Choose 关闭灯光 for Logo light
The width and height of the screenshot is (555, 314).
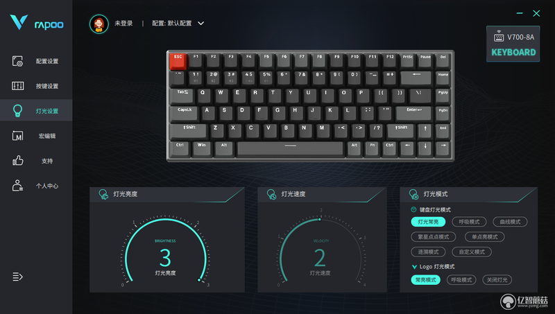(x=497, y=280)
